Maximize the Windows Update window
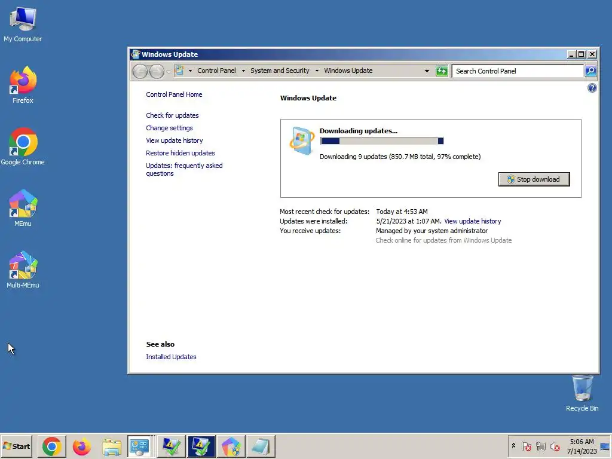Image resolution: width=612 pixels, height=459 pixels. tap(581, 54)
